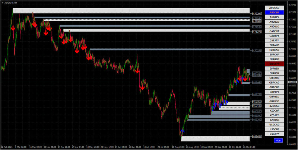
Task: Click the 0.71275 level label
Action: point(257,32)
